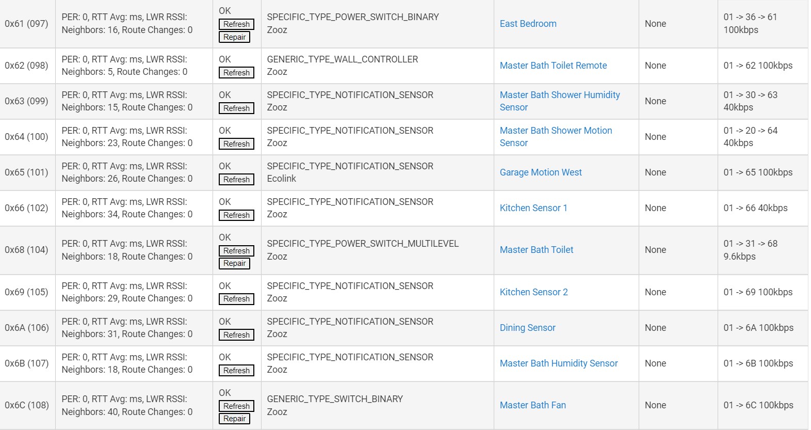Open Master Bath Shower Motion Sensor link
The height and width of the screenshot is (430, 811).
pyautogui.click(x=556, y=137)
